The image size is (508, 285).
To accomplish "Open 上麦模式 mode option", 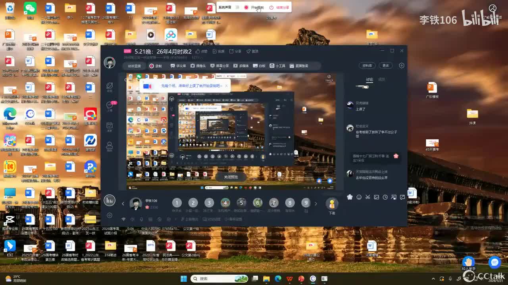I will pos(190,219).
